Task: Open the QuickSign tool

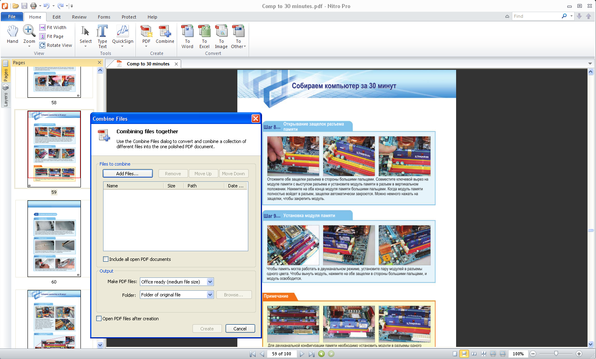Action: [123, 35]
